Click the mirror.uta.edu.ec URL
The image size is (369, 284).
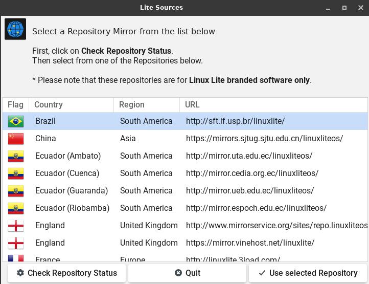click(x=249, y=156)
